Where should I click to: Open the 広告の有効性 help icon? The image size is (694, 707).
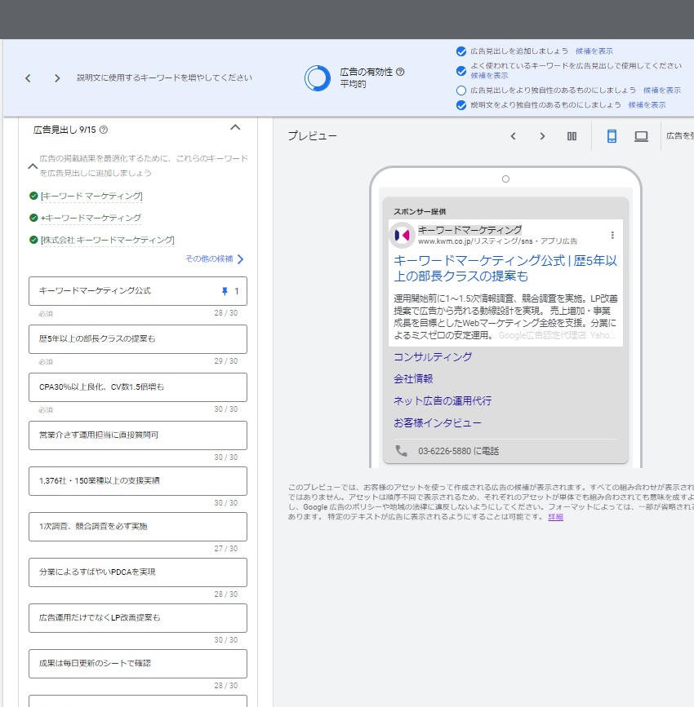pos(400,72)
